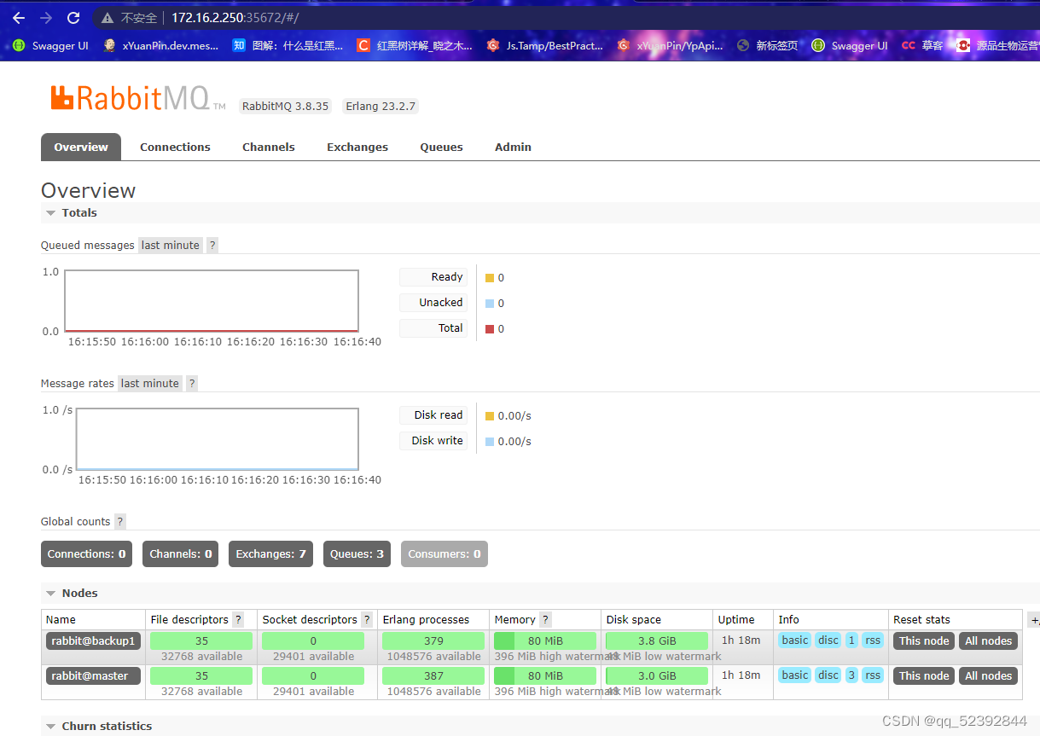Open the Queued messages 'last minute' selector
The image size is (1040, 736).
point(170,245)
